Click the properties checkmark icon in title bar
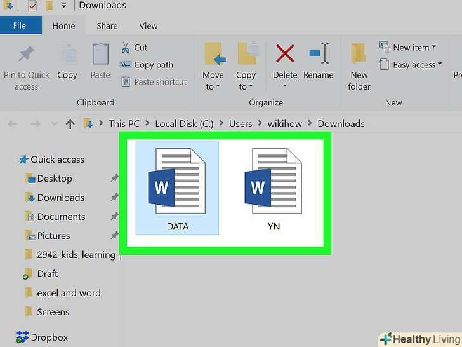This screenshot has height=347, width=462. (x=32, y=6)
